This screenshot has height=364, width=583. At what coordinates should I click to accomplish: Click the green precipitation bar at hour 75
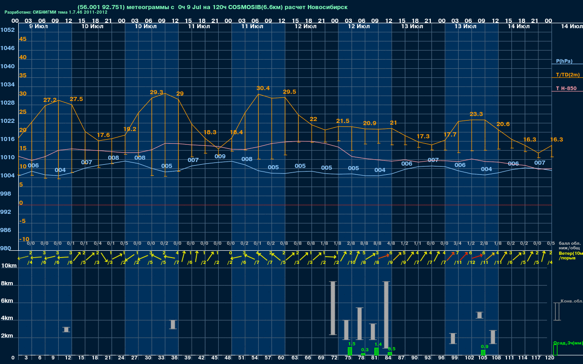coord(350,351)
